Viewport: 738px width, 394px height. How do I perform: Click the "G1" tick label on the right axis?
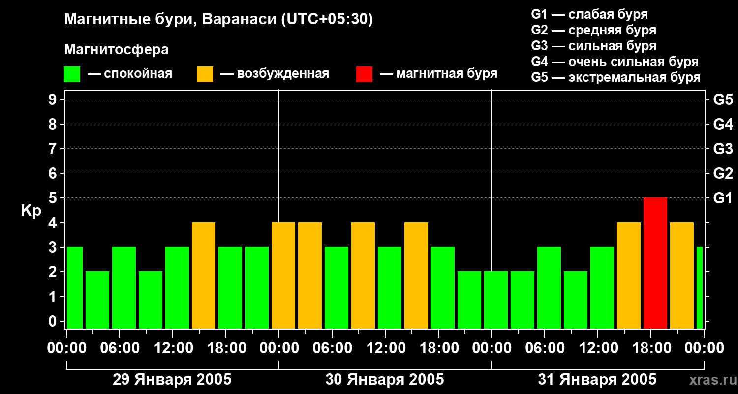point(723,198)
